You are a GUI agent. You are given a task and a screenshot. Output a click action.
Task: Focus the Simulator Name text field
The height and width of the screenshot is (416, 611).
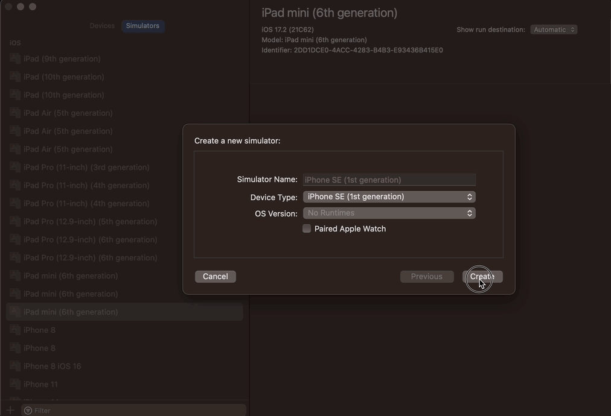(x=389, y=180)
